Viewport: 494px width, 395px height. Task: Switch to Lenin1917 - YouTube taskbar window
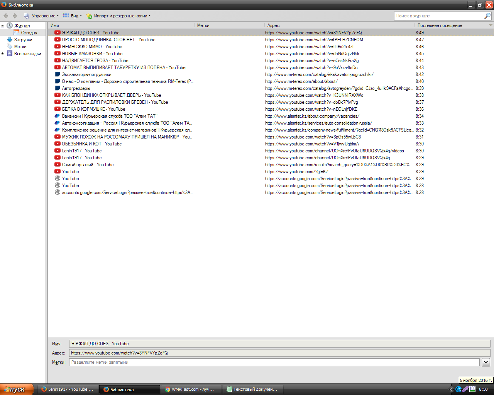(68, 390)
